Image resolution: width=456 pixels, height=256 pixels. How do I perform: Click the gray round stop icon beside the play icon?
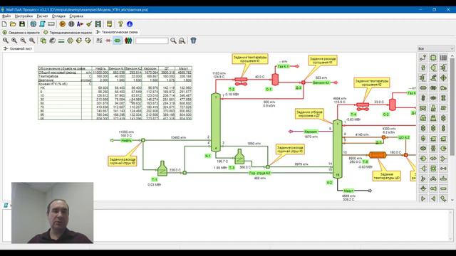[71, 24]
